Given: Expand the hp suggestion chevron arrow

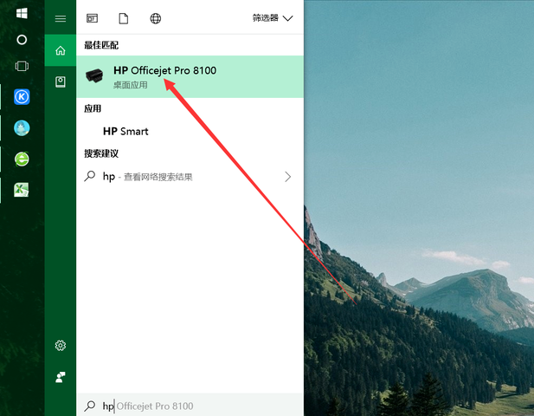Looking at the screenshot, I should point(288,177).
